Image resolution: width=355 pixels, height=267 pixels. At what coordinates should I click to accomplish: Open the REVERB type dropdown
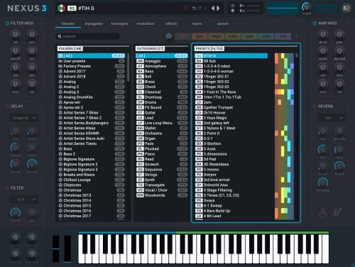click(331, 118)
